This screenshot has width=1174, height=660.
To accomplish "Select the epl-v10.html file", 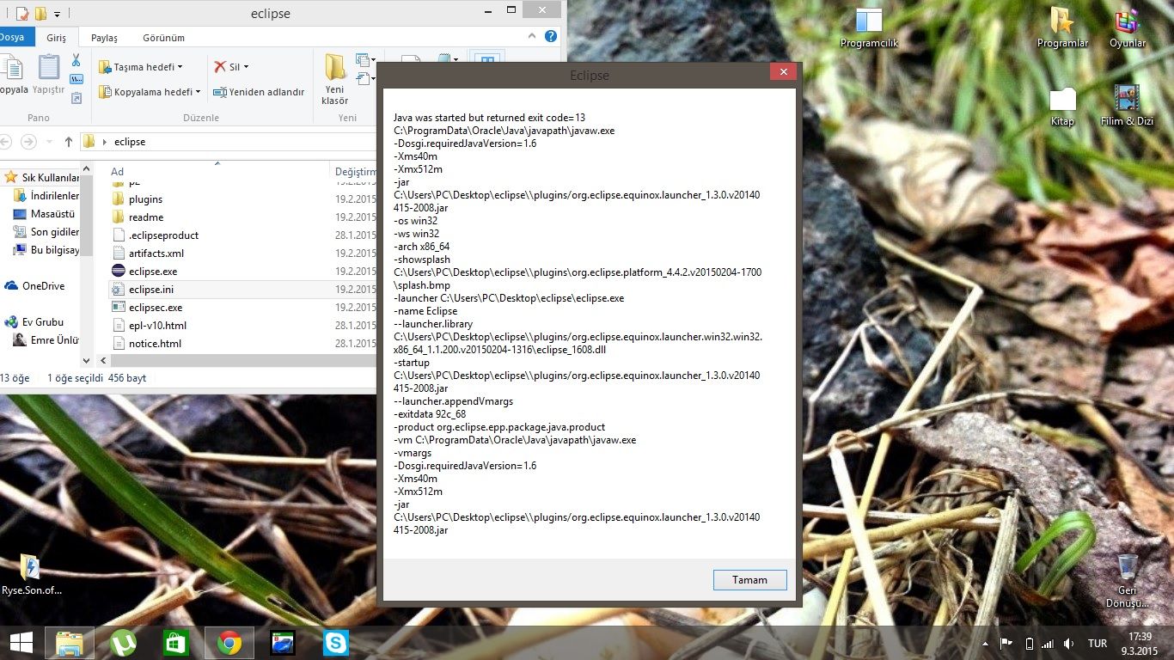I will tap(150, 326).
